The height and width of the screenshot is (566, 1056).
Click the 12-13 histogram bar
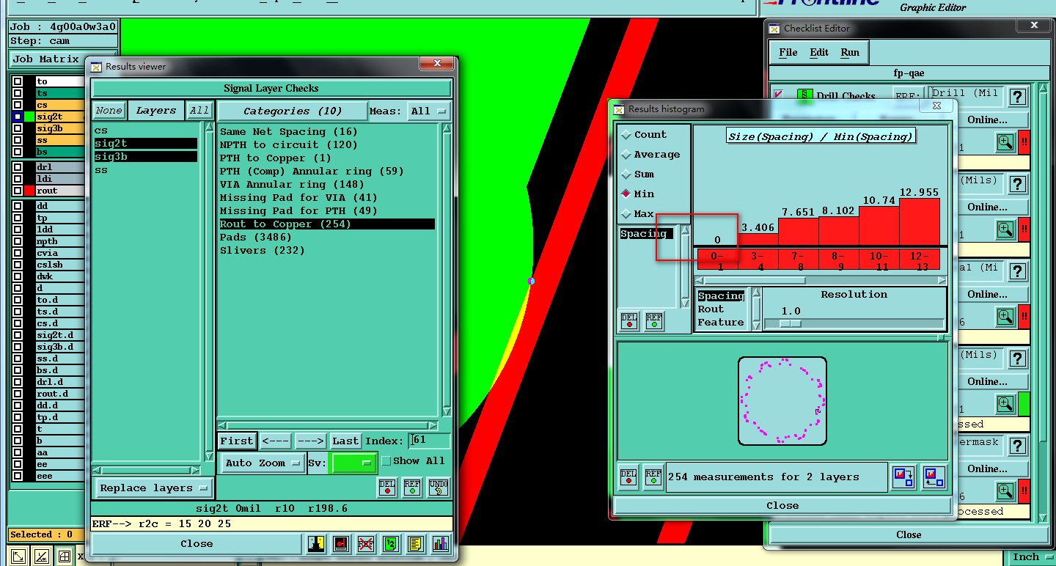pyautogui.click(x=919, y=221)
